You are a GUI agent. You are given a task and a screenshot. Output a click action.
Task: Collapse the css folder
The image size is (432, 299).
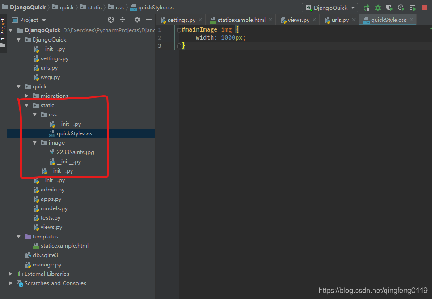point(35,115)
